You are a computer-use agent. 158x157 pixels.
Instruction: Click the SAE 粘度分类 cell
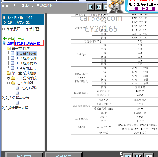(103, 127)
